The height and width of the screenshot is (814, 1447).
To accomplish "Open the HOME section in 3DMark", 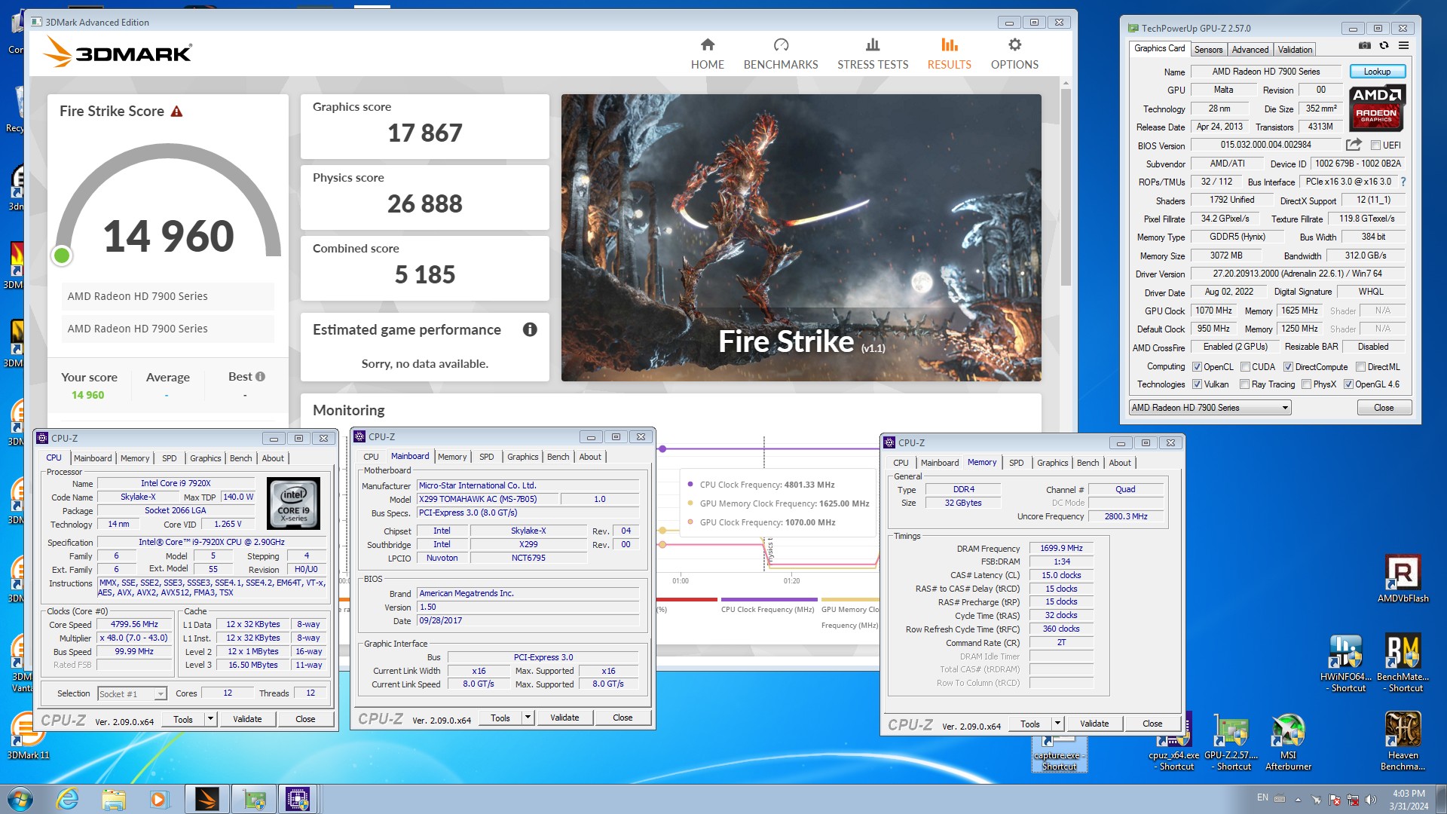I will coord(707,54).
